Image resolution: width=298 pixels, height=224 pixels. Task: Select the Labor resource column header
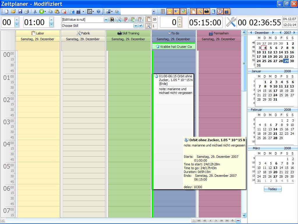(x=38, y=33)
